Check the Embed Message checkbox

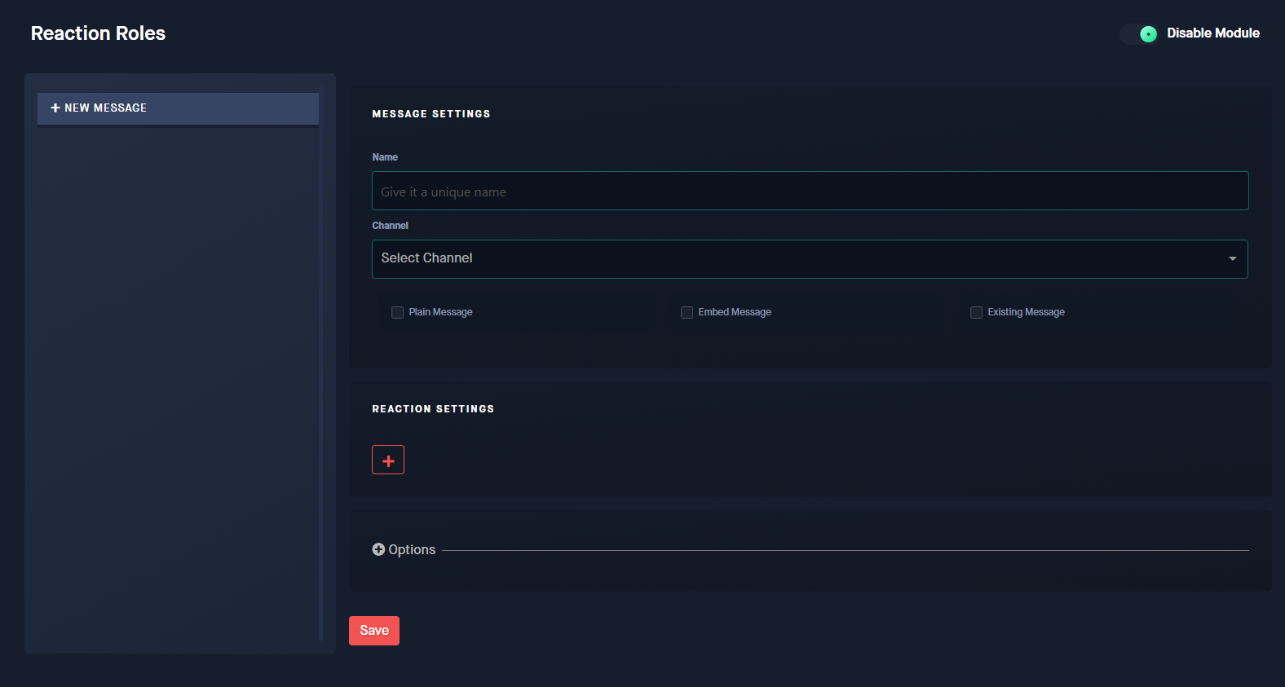tap(687, 312)
